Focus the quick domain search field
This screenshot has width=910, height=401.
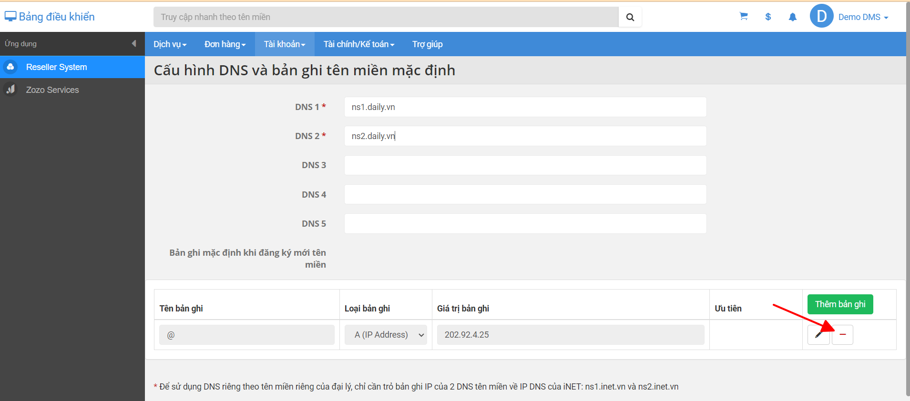click(x=386, y=17)
